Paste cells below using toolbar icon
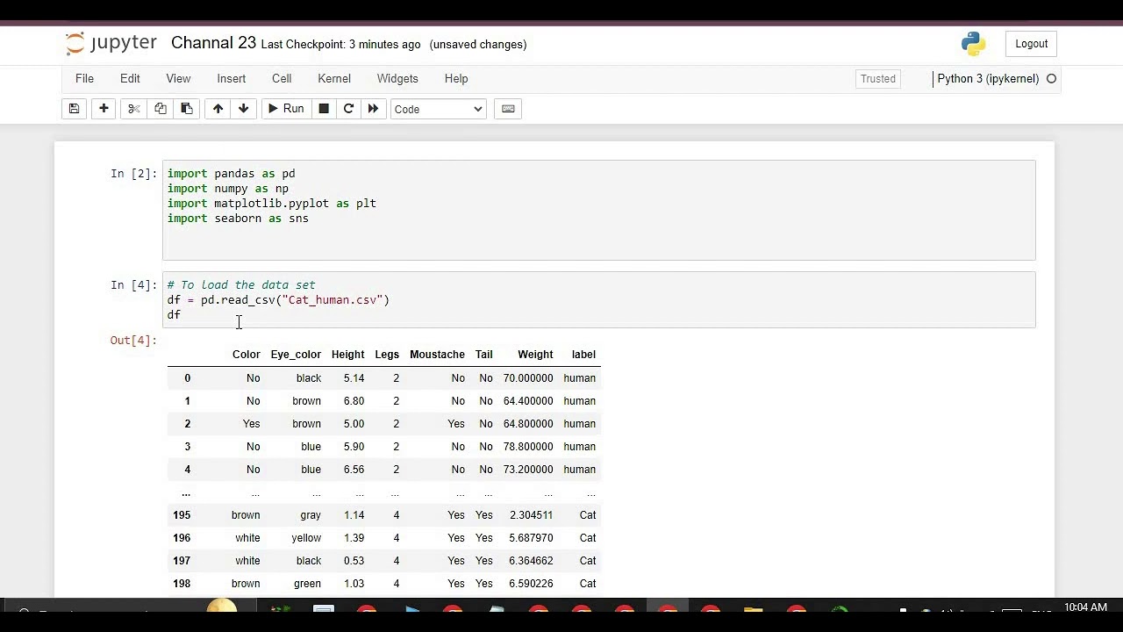This screenshot has width=1123, height=632. coord(186,109)
